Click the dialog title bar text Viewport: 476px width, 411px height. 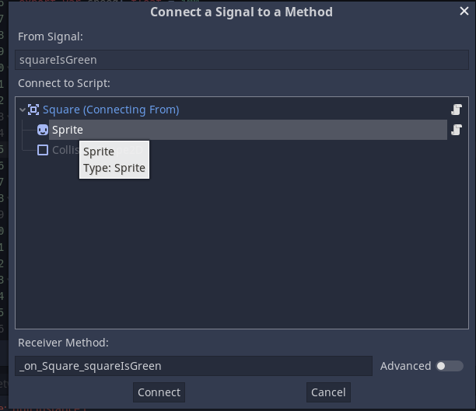coord(241,12)
